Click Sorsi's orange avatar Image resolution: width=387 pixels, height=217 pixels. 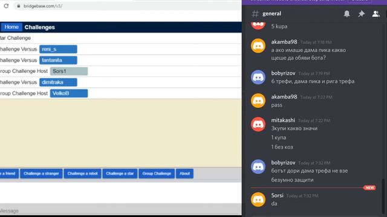(258, 200)
